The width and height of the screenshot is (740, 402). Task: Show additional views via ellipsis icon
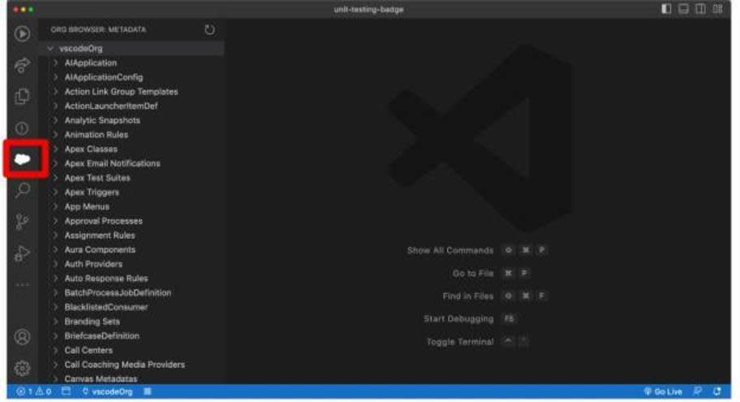pyautogui.click(x=22, y=285)
